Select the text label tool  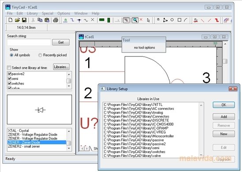(158, 19)
